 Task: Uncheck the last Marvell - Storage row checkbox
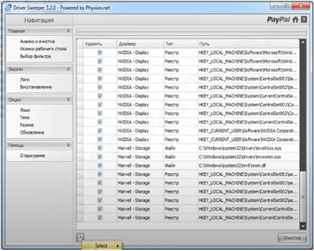100,218
